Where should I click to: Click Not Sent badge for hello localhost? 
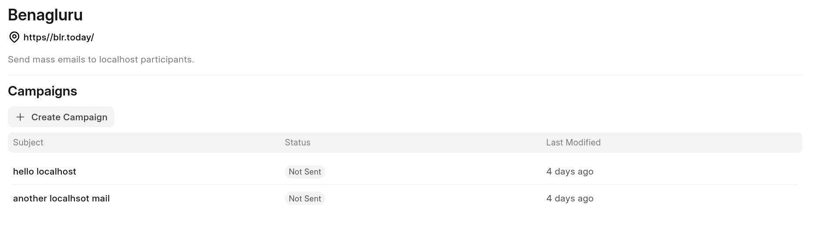point(305,172)
